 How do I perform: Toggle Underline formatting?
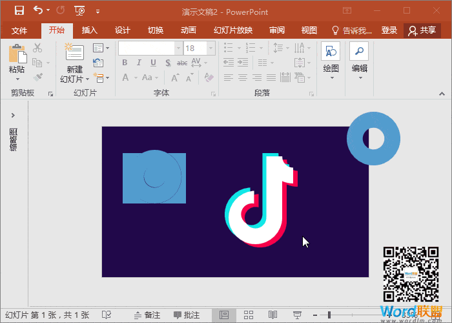click(x=154, y=63)
